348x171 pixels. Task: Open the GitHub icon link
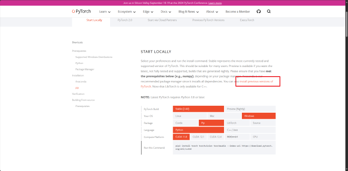258,12
